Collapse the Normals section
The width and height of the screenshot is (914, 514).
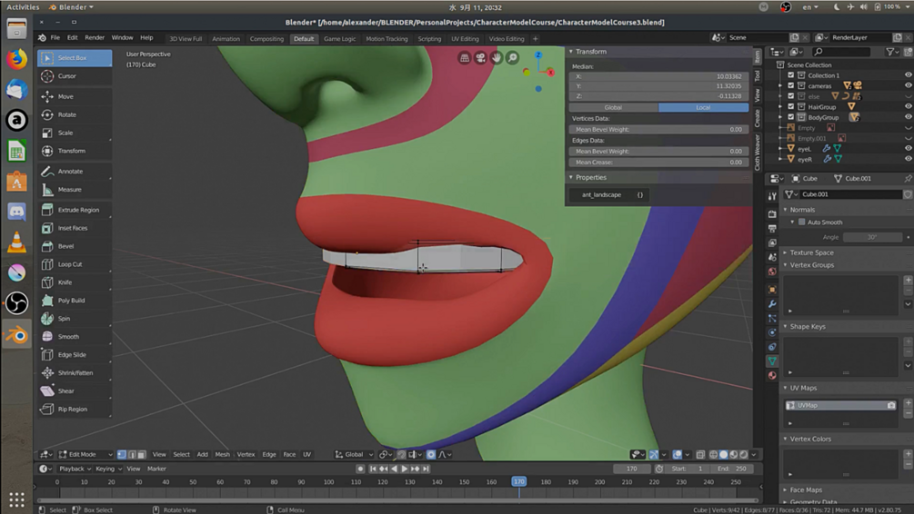click(x=786, y=210)
